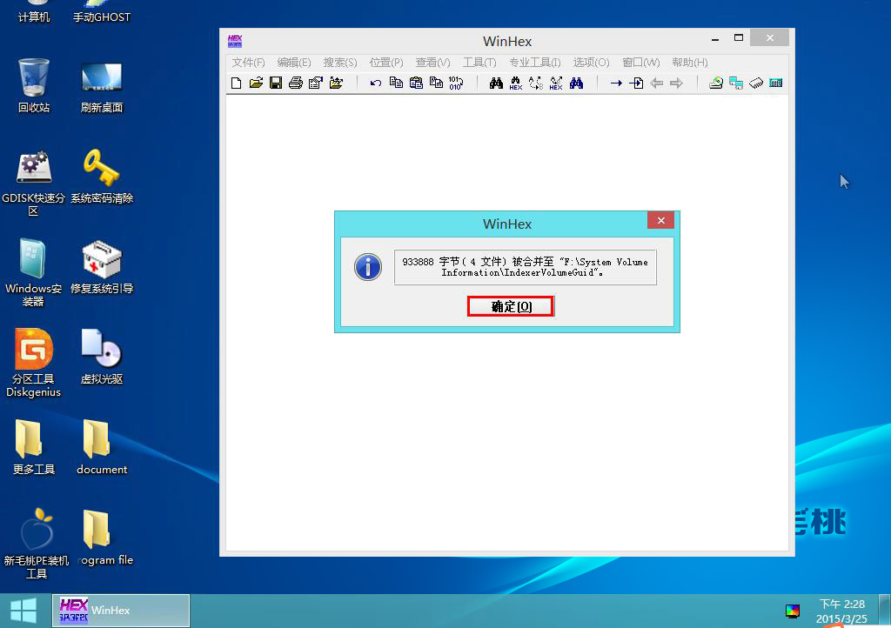Image resolution: width=891 pixels, height=628 pixels.
Task: Select the 修复系统引导 desktop icon
Action: [x=102, y=267]
